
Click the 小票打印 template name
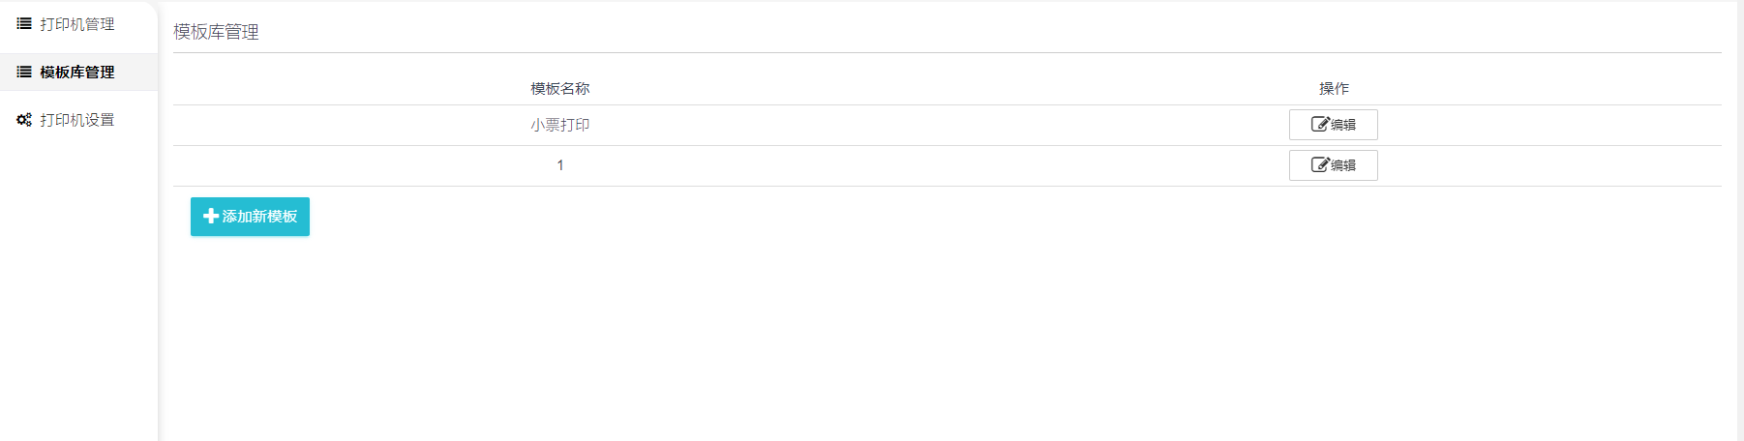(559, 125)
